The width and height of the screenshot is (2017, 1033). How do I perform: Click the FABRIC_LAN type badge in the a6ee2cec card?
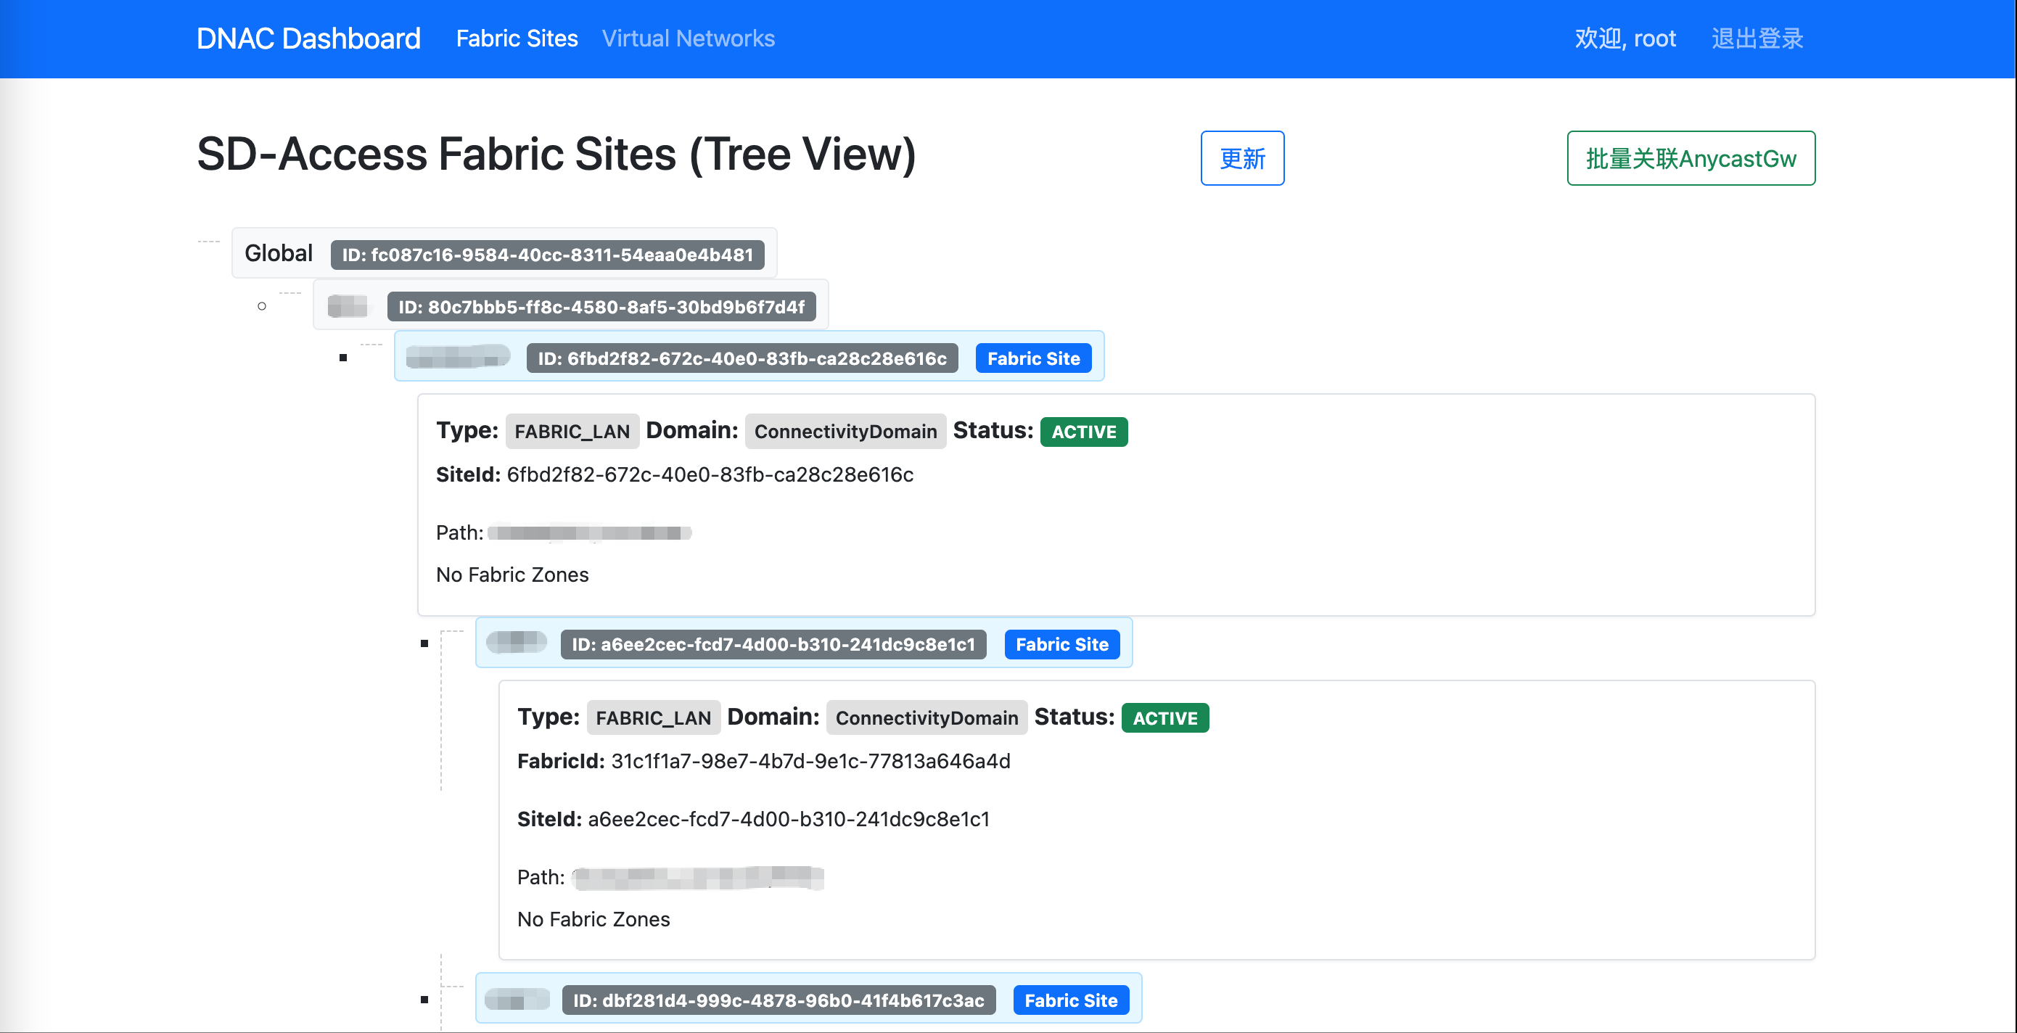(x=654, y=718)
